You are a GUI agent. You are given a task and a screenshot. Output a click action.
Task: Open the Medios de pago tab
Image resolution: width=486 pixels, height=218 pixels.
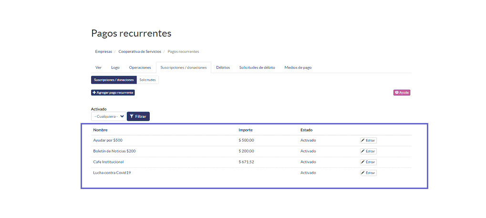coord(298,67)
